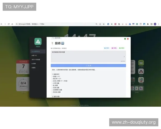Image resolution: width=161 pixels, height=129 pixels.
Task: Click the blue generate button
Action: coord(88,66)
